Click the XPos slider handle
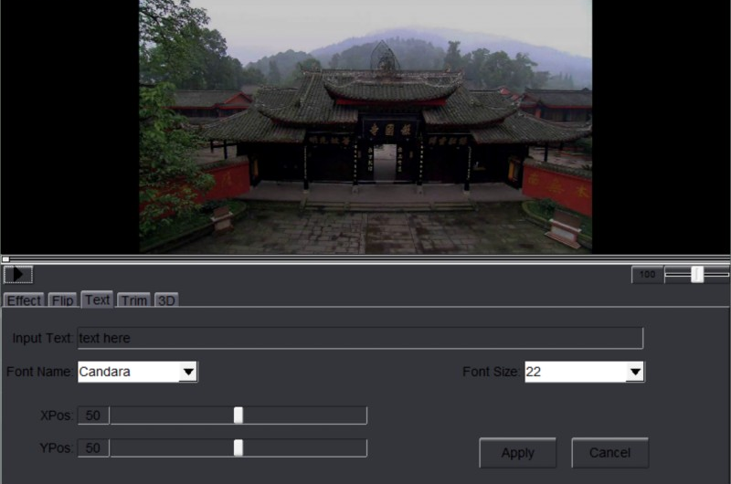The image size is (731, 484). pos(238,416)
